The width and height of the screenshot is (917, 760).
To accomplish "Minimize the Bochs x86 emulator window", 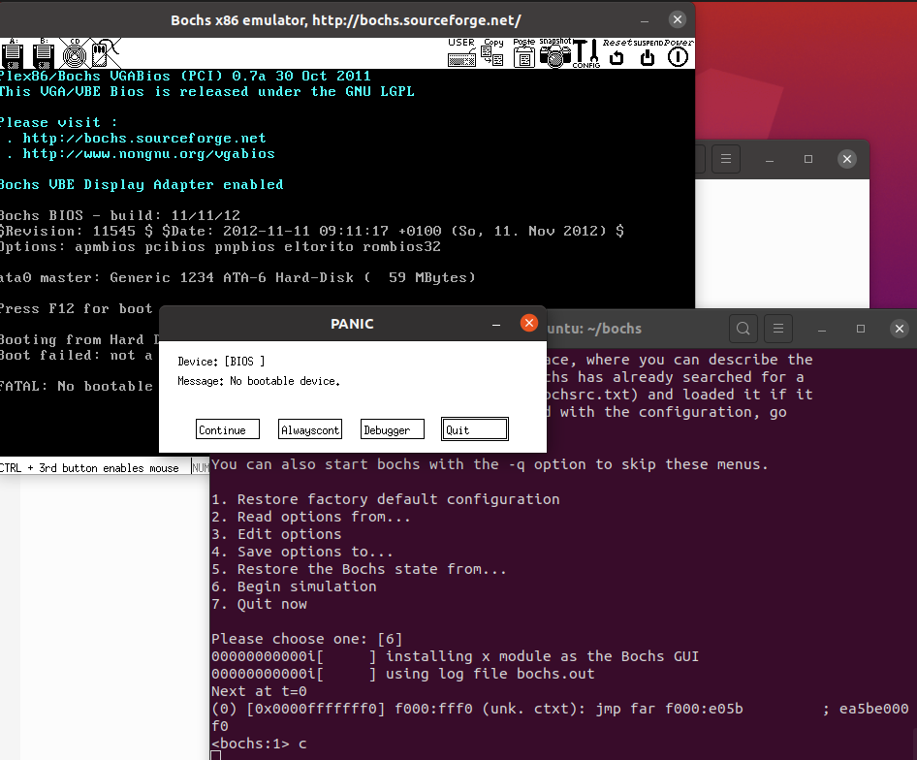I will (645, 20).
